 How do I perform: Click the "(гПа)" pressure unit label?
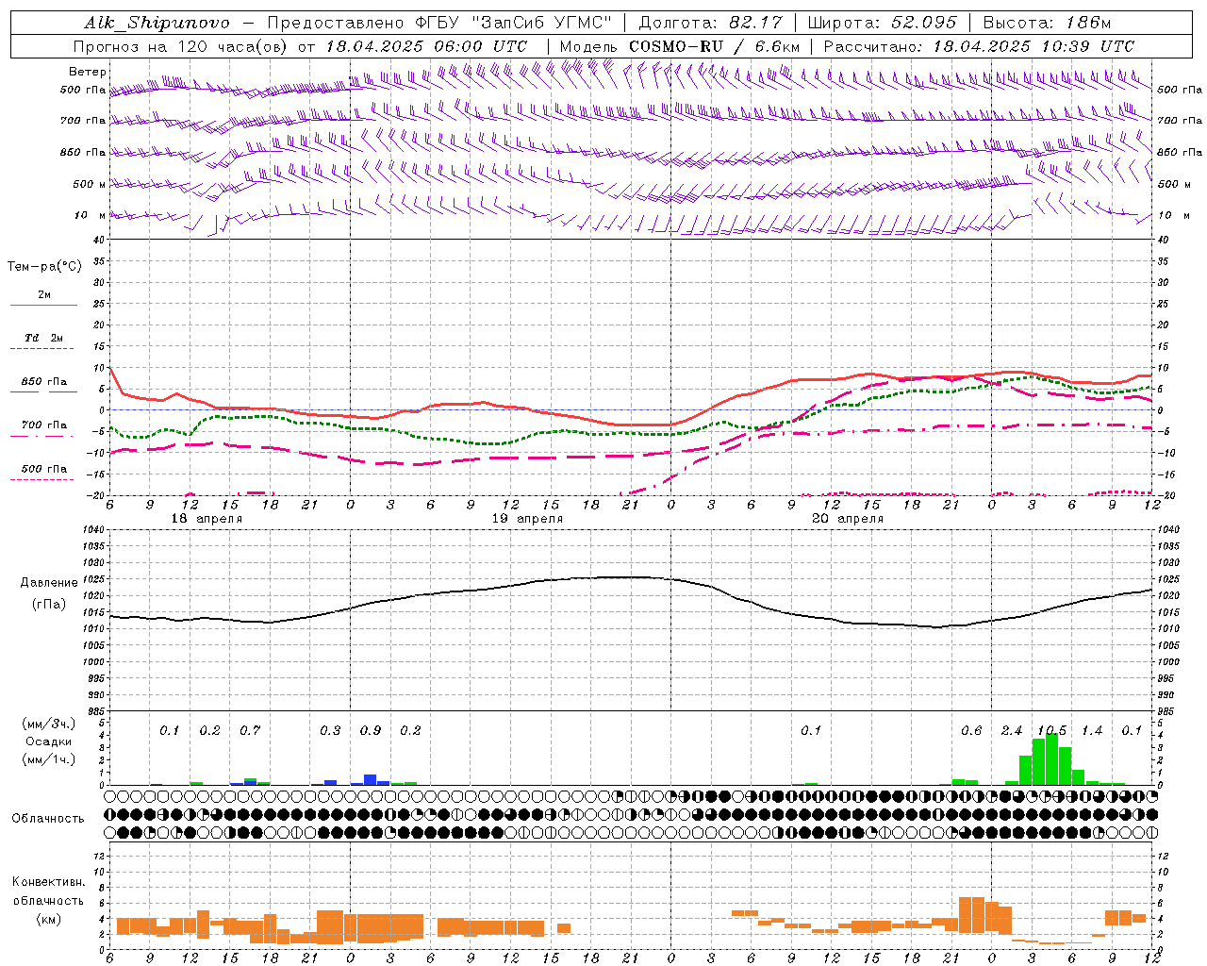(x=49, y=605)
